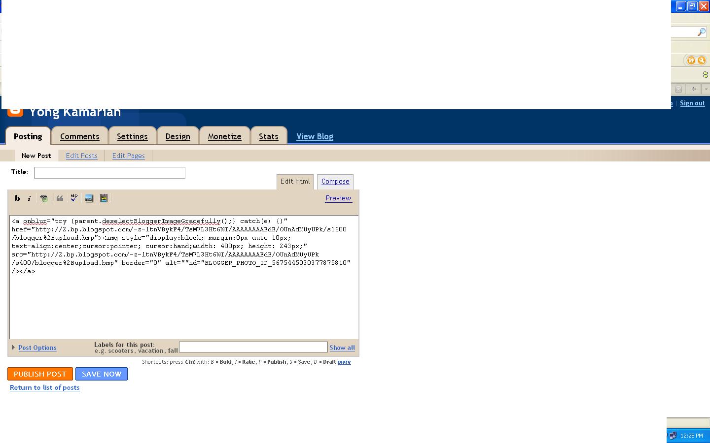Go to Edit Pages

tap(129, 156)
